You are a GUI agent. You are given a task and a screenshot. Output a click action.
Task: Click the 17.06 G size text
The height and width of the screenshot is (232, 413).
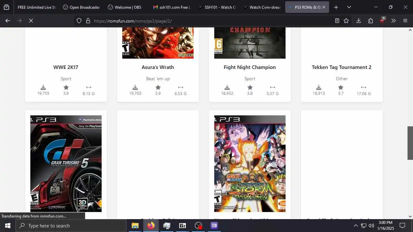[x=364, y=94]
